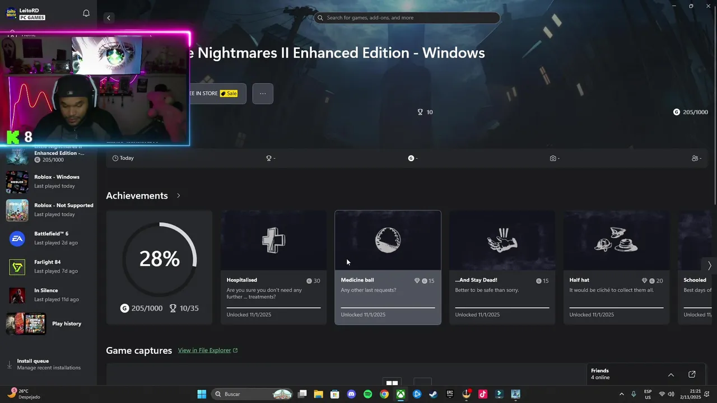Open In Silence in the sidebar
Viewport: 717px width, 403px height.
[x=49, y=296]
